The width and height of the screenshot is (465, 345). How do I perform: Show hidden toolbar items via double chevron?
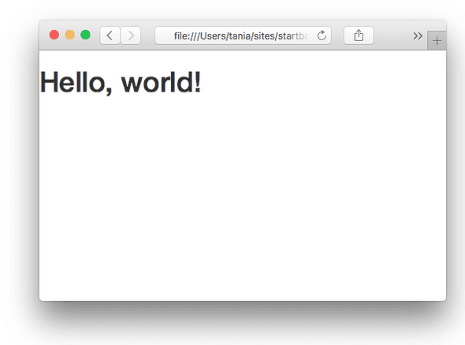click(x=418, y=36)
